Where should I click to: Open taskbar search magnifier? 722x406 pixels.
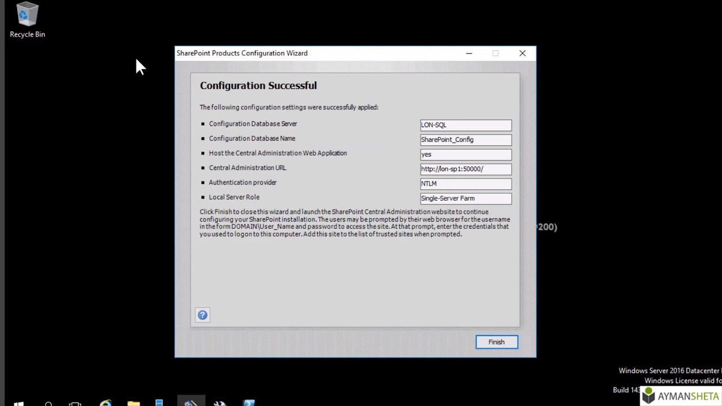[49, 403]
